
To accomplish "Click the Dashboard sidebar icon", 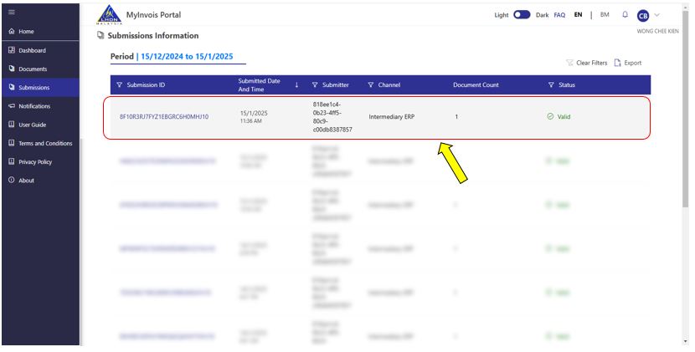I will 12,50.
